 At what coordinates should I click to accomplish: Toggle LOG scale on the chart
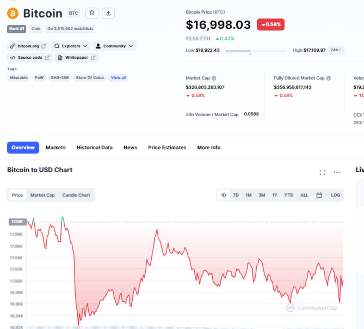335,195
